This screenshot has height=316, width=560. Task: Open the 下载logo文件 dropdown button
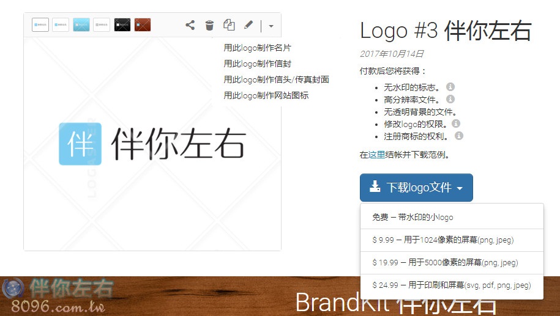[x=416, y=188]
